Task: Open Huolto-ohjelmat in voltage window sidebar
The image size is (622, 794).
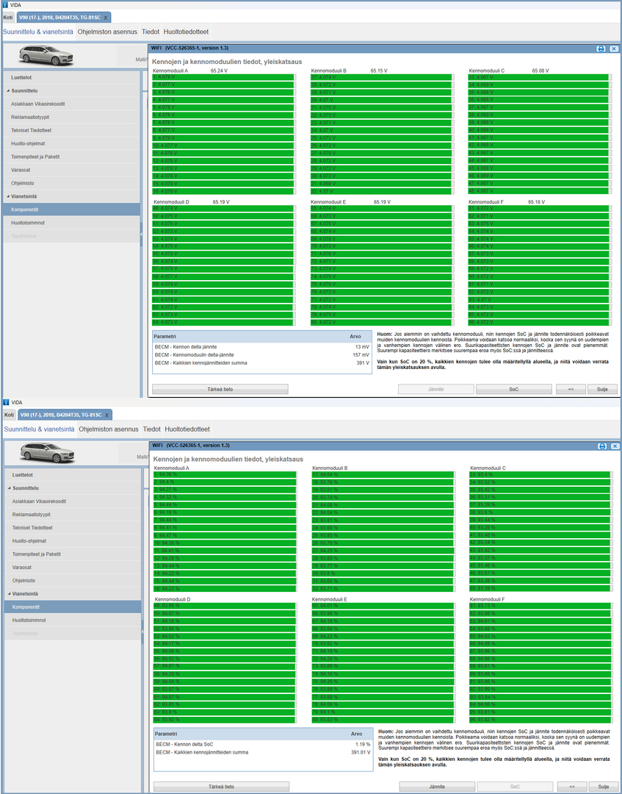Action: 70,143
